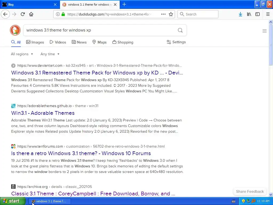This screenshot has height=205, width=273.
Task: Click the Firefox Search box
Action: pos(198,14)
